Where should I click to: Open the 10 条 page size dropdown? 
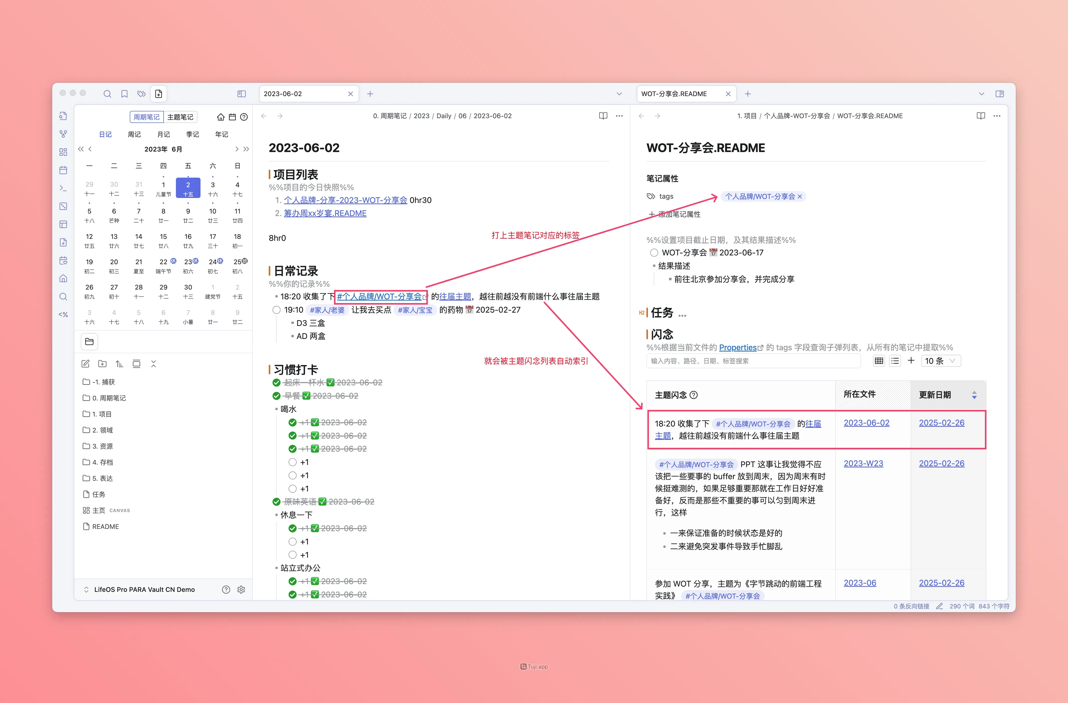click(x=941, y=361)
